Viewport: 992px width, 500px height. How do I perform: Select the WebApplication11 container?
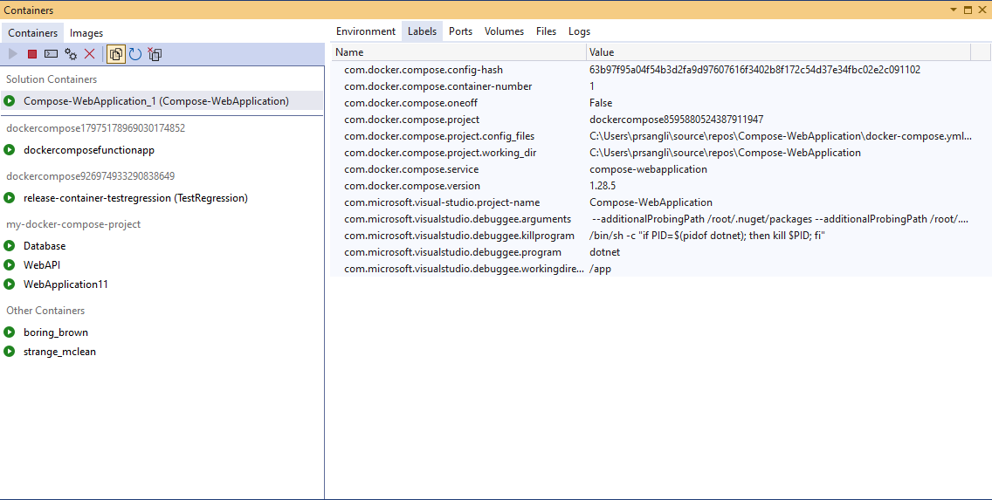[x=65, y=284]
